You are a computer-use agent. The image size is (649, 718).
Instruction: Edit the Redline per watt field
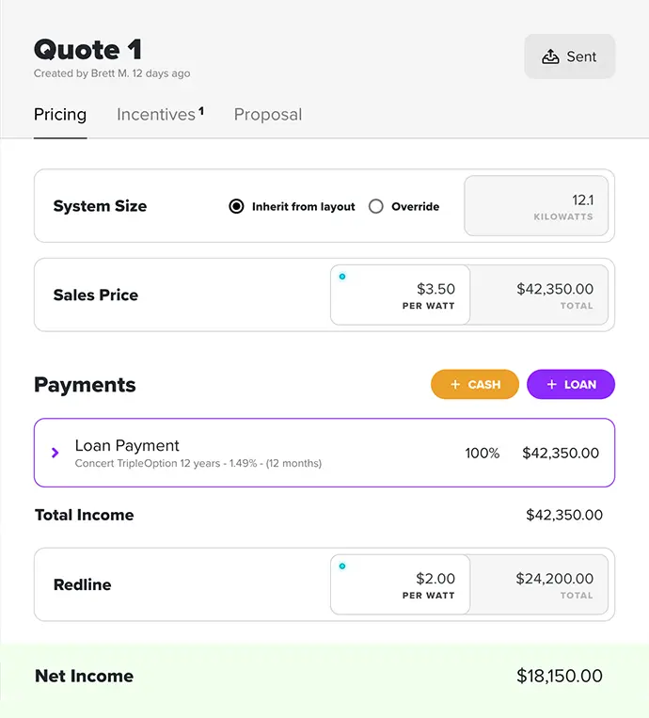click(401, 585)
